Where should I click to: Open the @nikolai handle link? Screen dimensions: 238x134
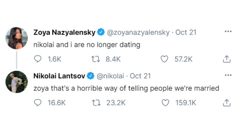pos(110,76)
